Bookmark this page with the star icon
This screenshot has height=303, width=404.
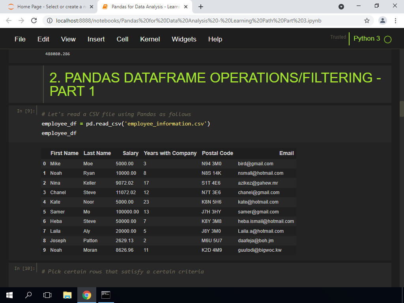[367, 21]
